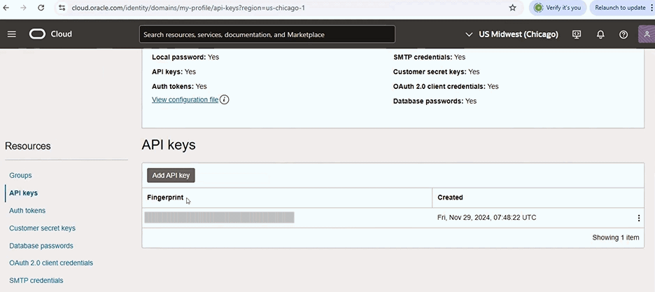Expand the US Midwest (Chicago) region selector
The image size is (655, 292).
point(512,34)
